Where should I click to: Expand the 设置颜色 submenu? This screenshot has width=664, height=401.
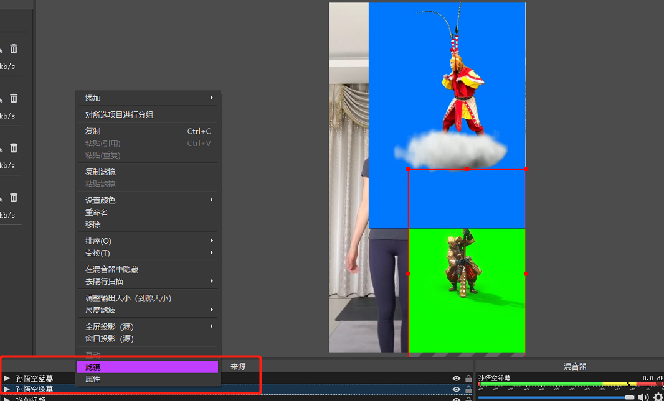click(148, 200)
